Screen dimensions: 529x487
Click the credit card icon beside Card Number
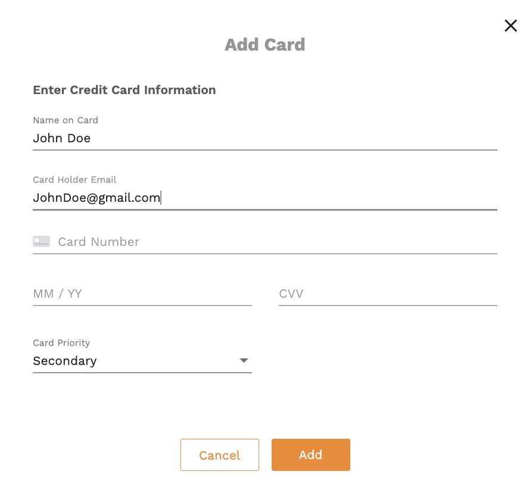[x=42, y=242]
